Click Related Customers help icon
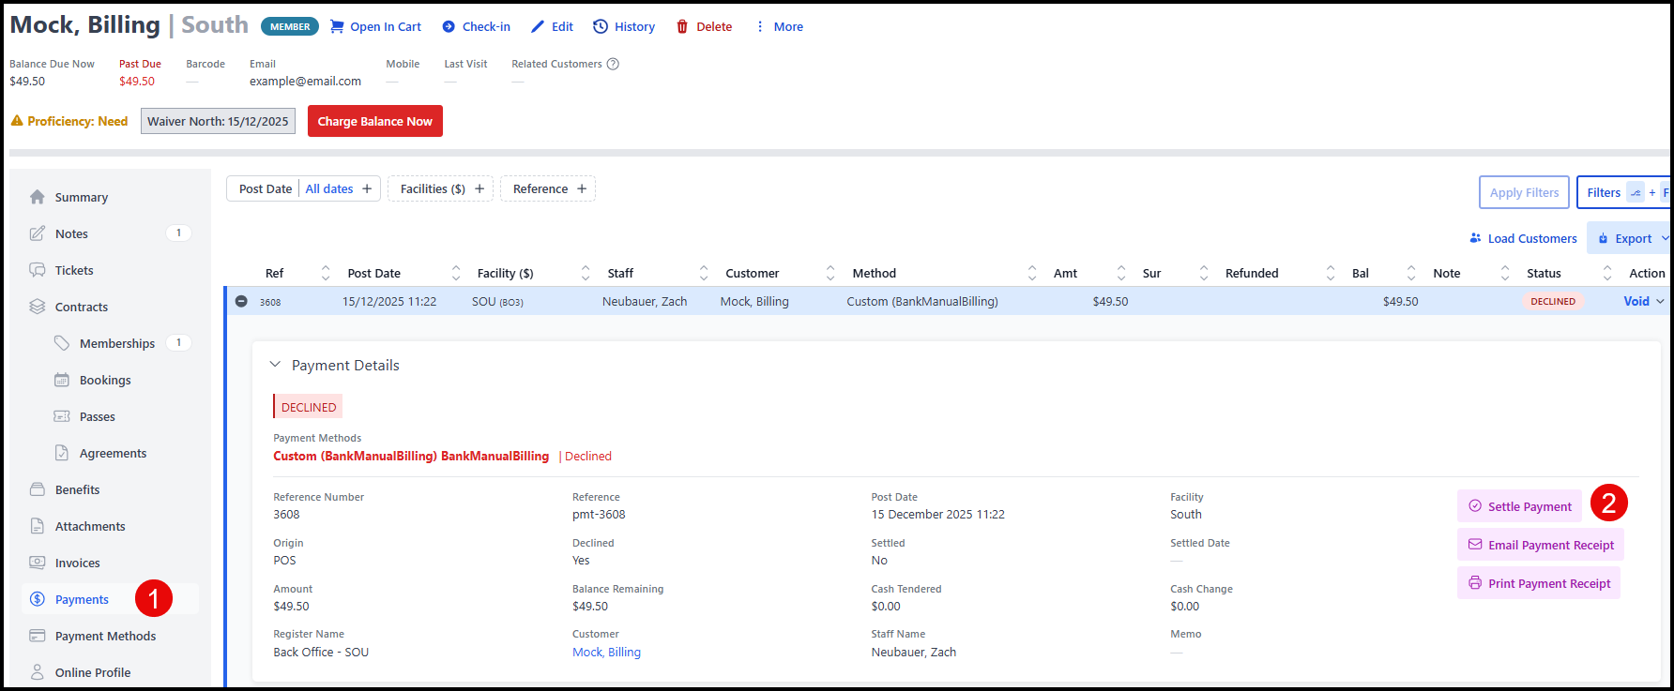Image resolution: width=1674 pixels, height=691 pixels. tap(613, 64)
